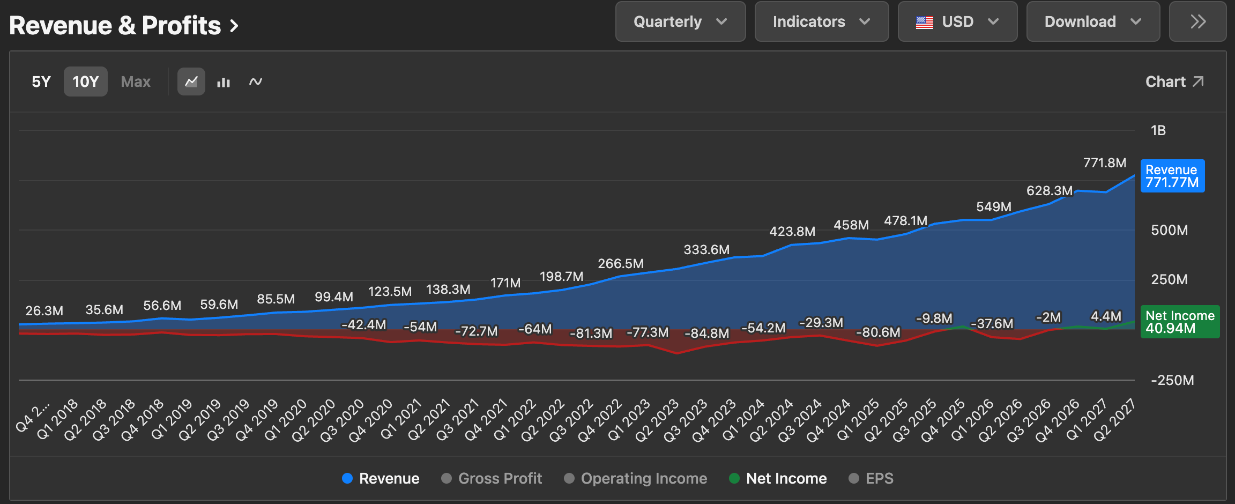Image resolution: width=1235 pixels, height=504 pixels.
Task: Open the Revenue & Profits heading link
Action: click(x=115, y=26)
